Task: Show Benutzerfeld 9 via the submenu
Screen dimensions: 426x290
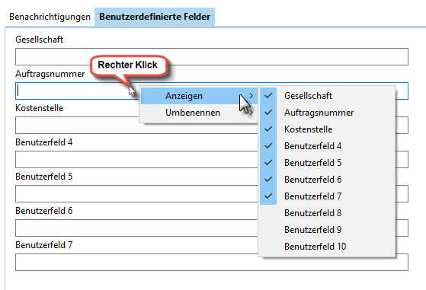Action: tap(327, 230)
